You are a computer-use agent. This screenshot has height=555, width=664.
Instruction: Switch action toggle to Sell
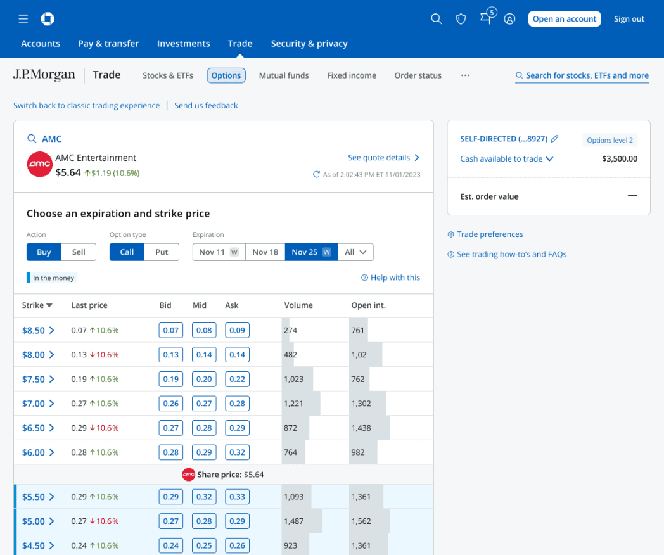(x=79, y=252)
